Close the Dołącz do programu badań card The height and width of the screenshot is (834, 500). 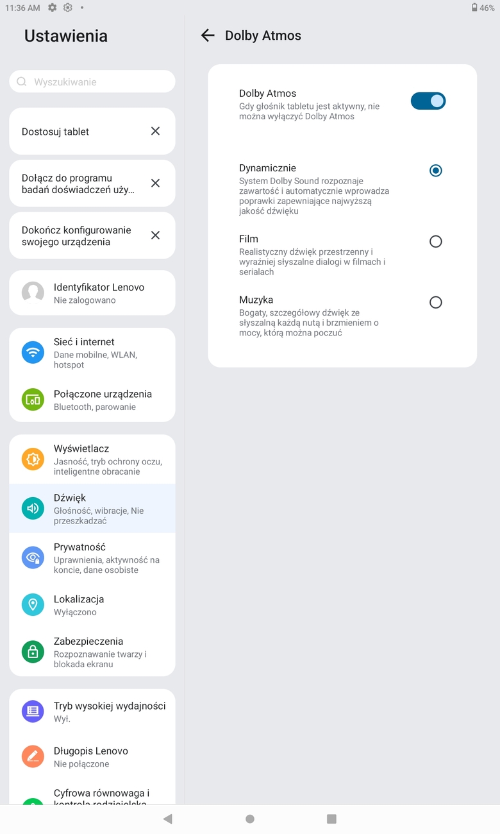coord(155,183)
